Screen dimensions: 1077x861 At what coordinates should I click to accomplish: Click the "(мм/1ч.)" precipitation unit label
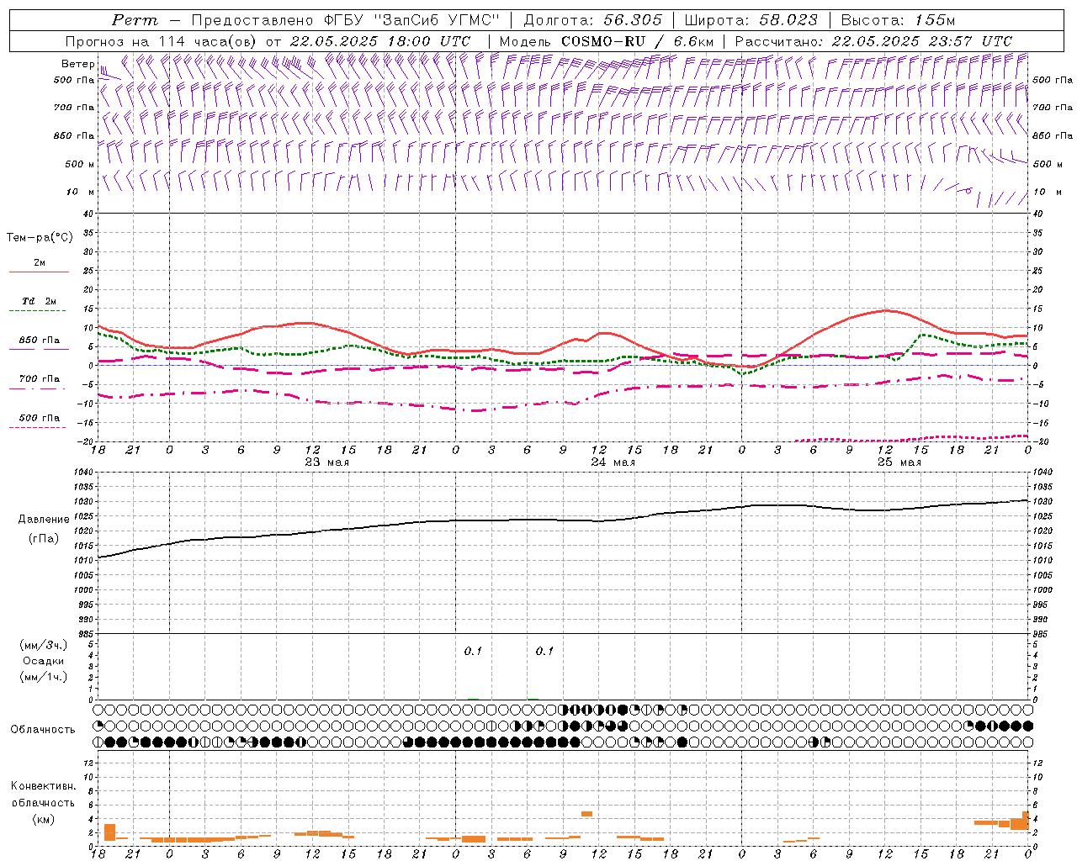coord(44,677)
